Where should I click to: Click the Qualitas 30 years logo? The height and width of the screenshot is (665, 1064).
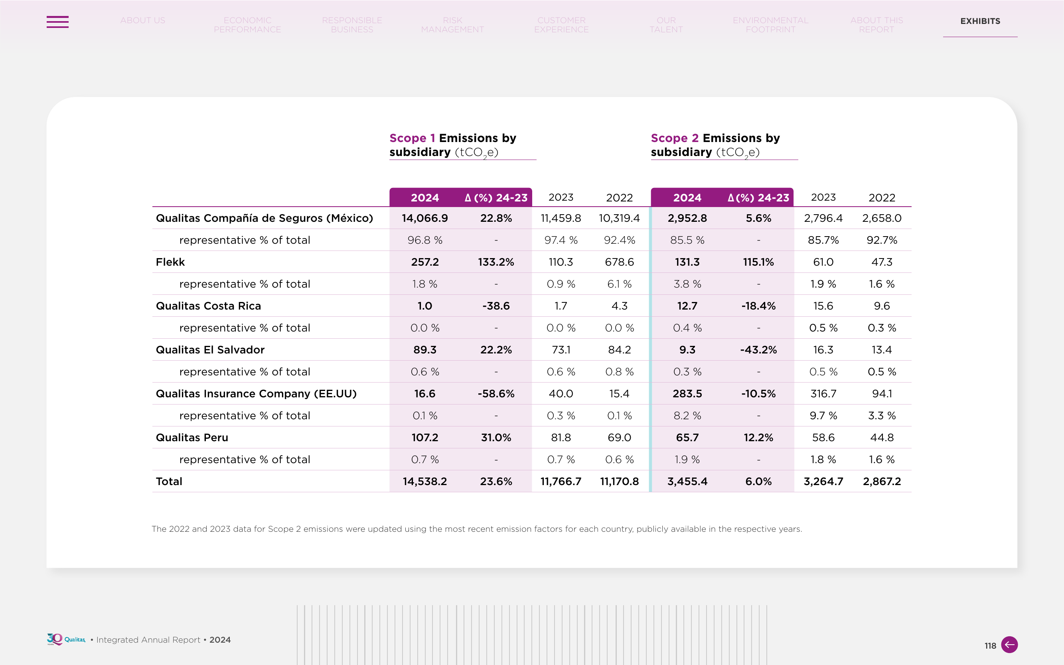[x=66, y=639]
